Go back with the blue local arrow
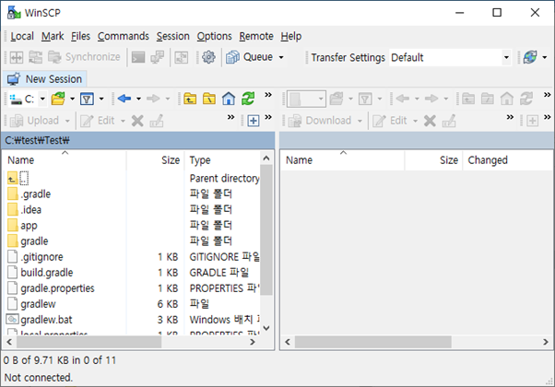The image size is (555, 387). coord(124,99)
